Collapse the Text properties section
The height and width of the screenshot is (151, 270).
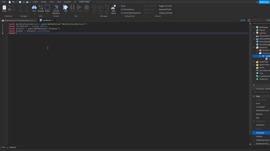coord(254,96)
